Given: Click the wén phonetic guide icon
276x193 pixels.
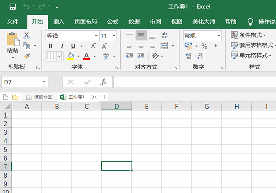Looking at the screenshot, I should coord(106,56).
